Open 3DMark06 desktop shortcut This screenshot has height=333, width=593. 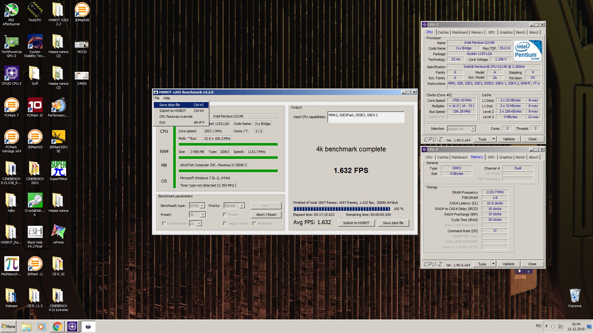[x=82, y=12]
